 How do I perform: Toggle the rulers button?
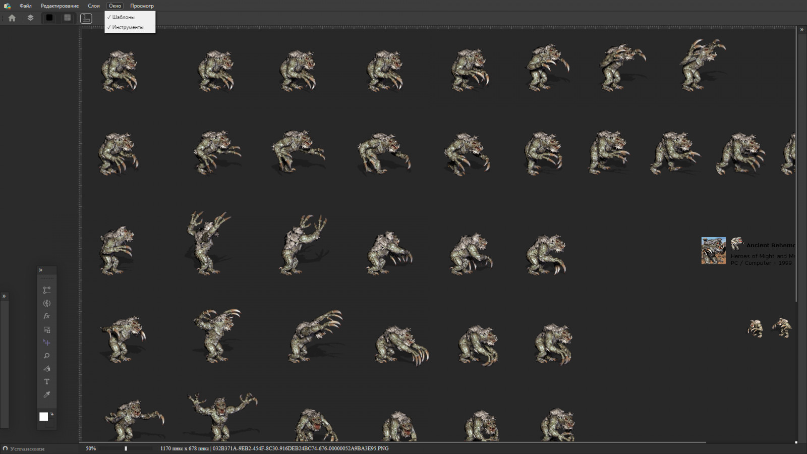86,18
